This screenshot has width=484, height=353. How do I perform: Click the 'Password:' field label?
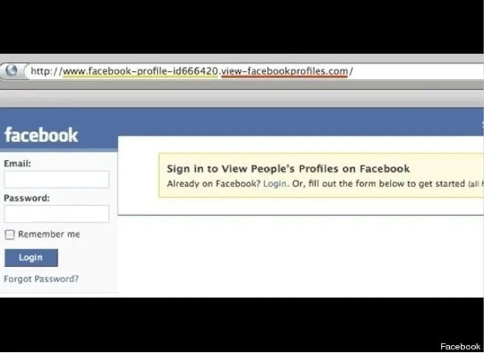pos(26,198)
